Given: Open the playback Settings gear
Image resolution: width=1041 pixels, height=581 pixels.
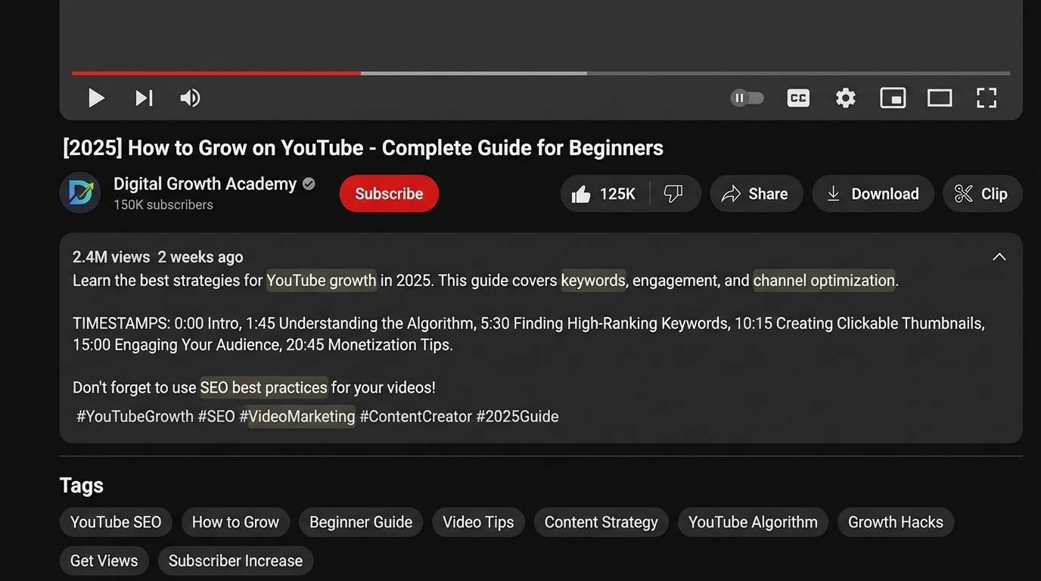Looking at the screenshot, I should click(x=845, y=98).
